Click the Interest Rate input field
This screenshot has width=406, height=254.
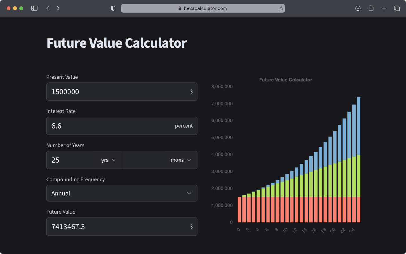(122, 126)
